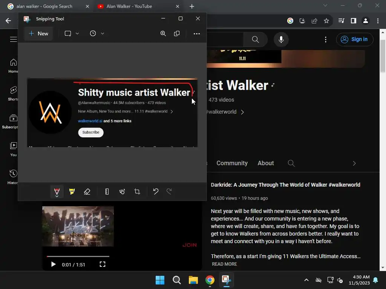Open Subscriptions in YouTube sidebar
The height and width of the screenshot is (289, 386).
[x=10, y=122]
